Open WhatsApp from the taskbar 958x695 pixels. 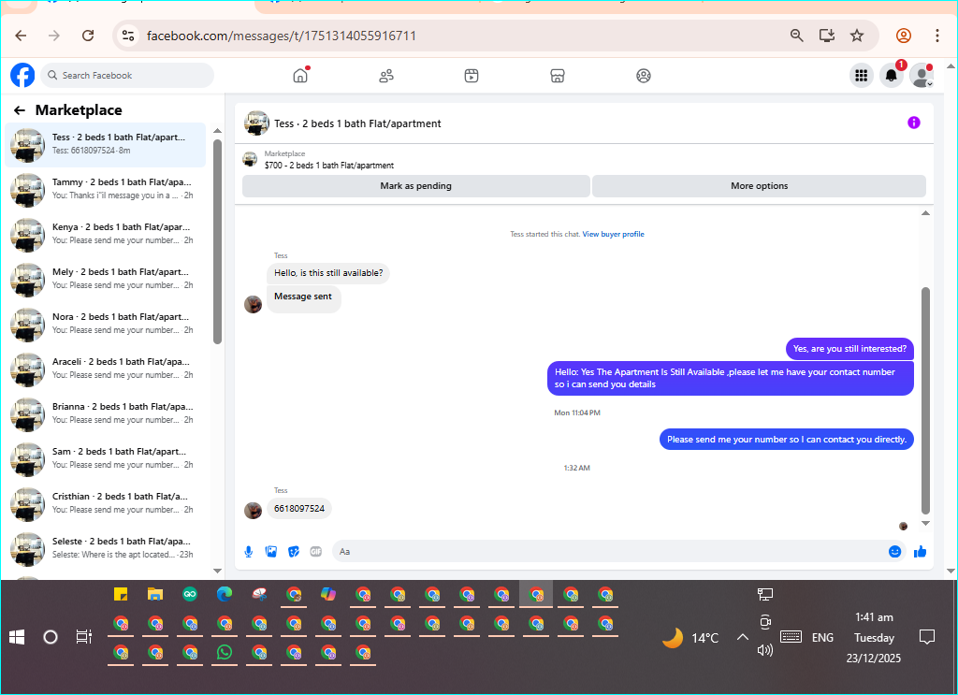tap(225, 652)
